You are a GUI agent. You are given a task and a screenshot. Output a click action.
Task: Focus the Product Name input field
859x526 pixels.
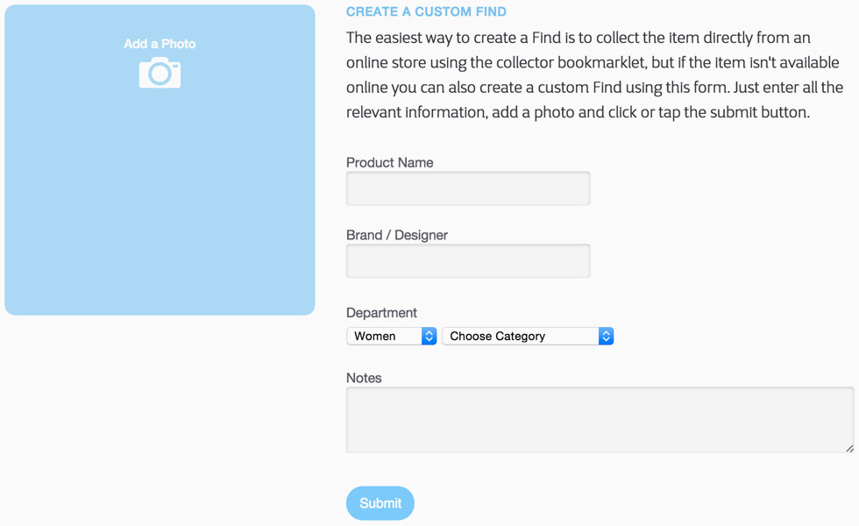click(468, 188)
